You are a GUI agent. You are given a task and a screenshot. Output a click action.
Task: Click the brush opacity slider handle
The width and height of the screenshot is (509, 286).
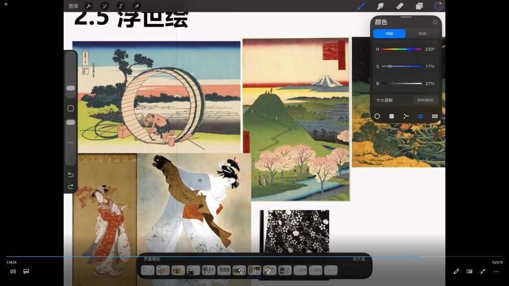tap(71, 122)
